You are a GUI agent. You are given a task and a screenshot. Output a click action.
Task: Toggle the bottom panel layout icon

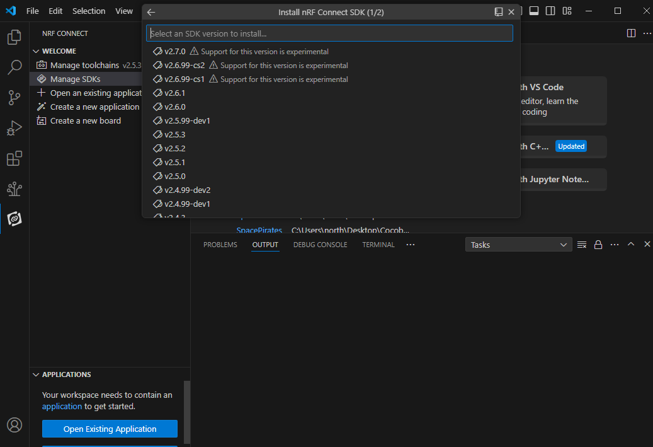[x=534, y=11]
